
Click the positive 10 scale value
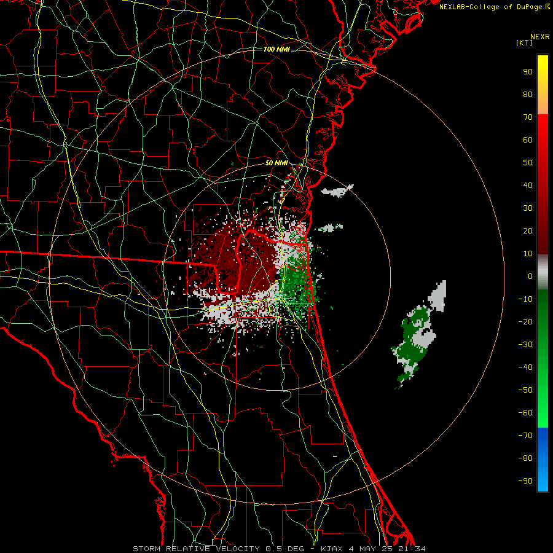click(x=528, y=254)
